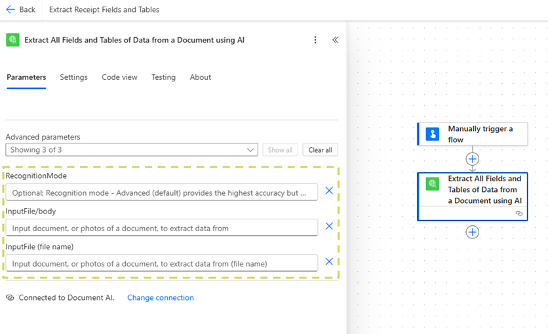
Task: Remove the InputFile/body parameter with X
Action: point(329,226)
